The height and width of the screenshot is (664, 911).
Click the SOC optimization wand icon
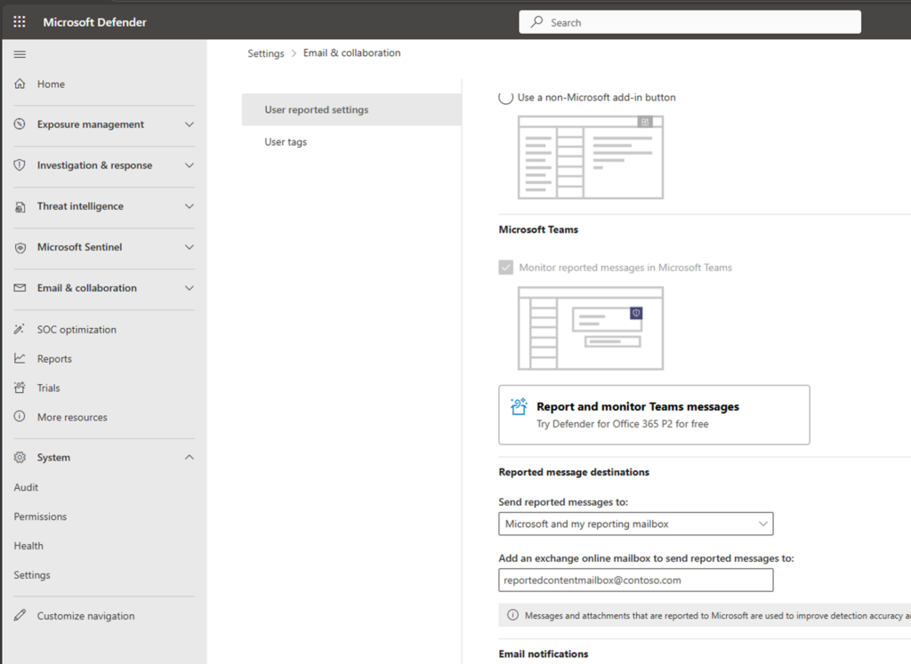(x=20, y=329)
